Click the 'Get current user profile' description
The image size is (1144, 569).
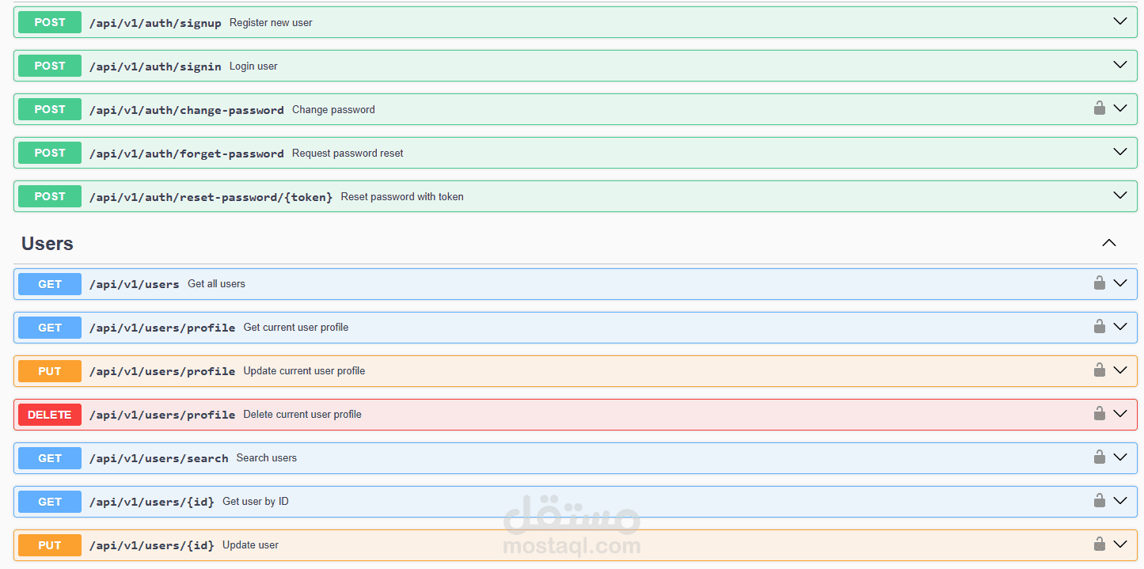[296, 328]
